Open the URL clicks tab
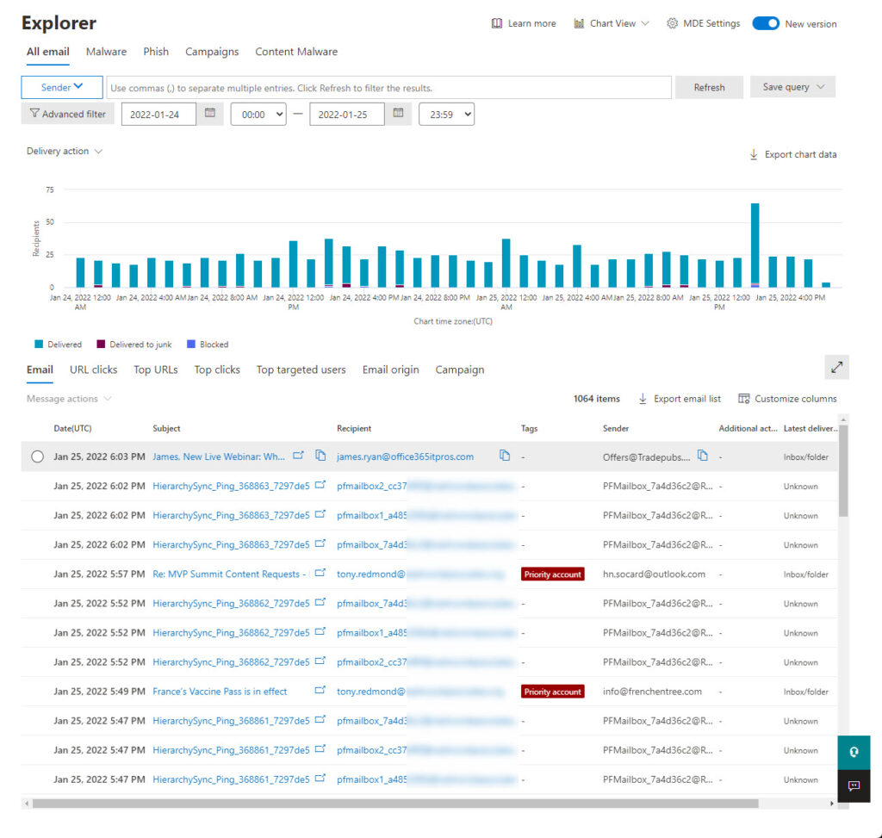This screenshot has width=882, height=838. (x=93, y=369)
